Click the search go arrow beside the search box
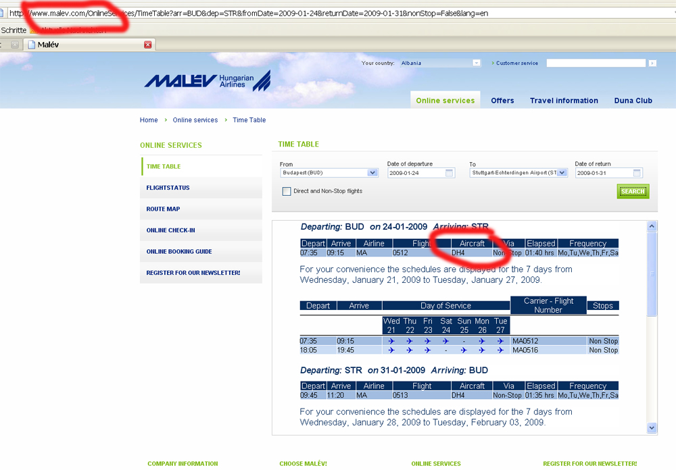Image resolution: width=676 pixels, height=470 pixels. (652, 63)
